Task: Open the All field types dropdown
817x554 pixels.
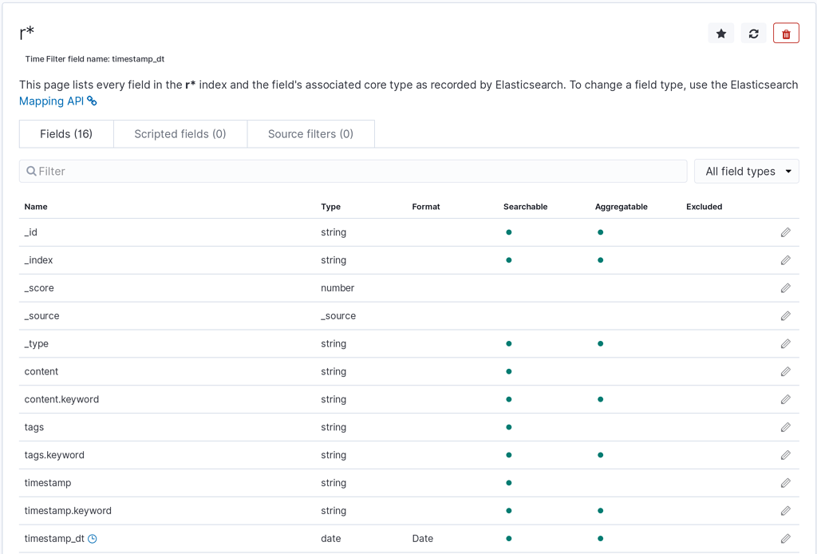Action: pos(746,171)
